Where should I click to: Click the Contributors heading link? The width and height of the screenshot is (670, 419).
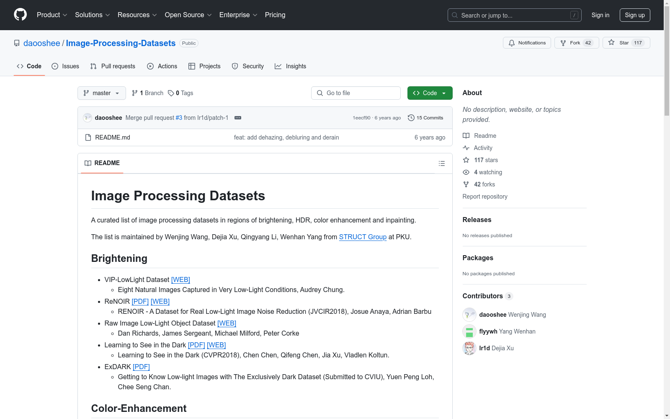[487, 296]
